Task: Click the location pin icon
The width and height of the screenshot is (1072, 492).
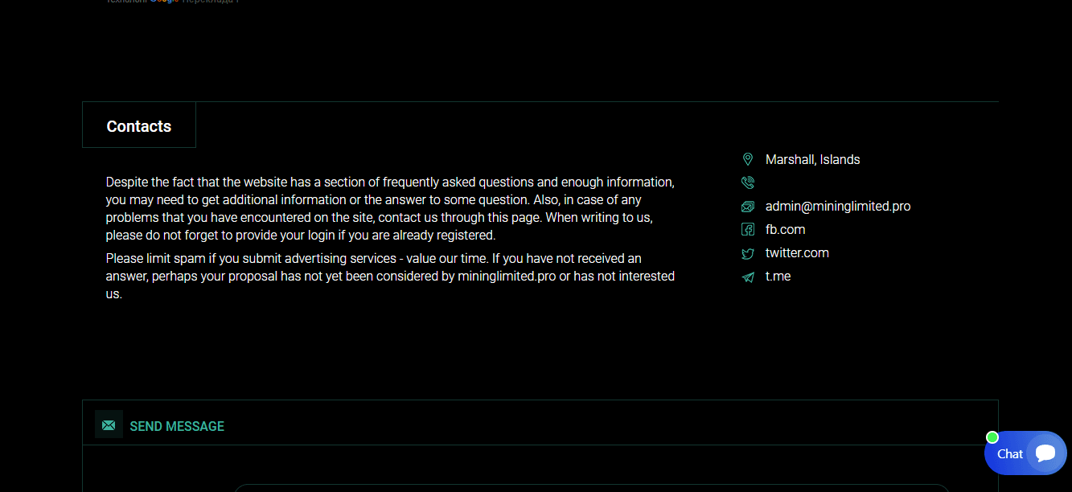Action: click(748, 159)
